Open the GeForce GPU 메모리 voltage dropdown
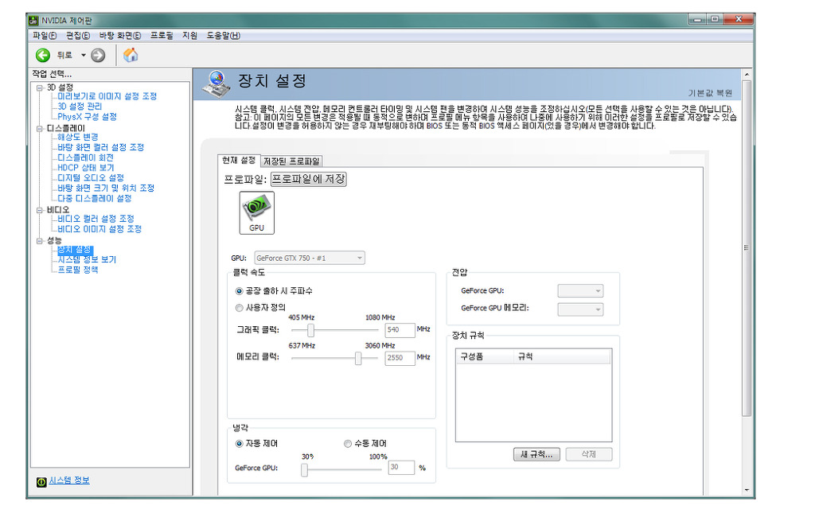The image size is (815, 521). [580, 309]
